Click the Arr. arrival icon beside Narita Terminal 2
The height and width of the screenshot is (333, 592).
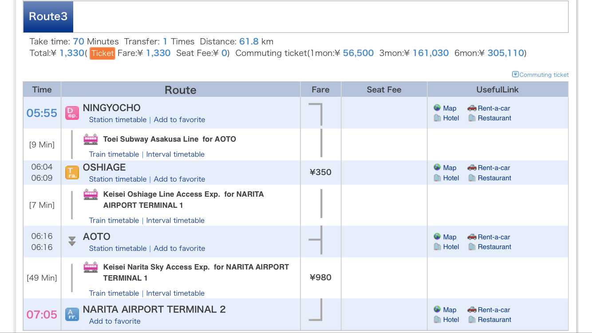72,314
